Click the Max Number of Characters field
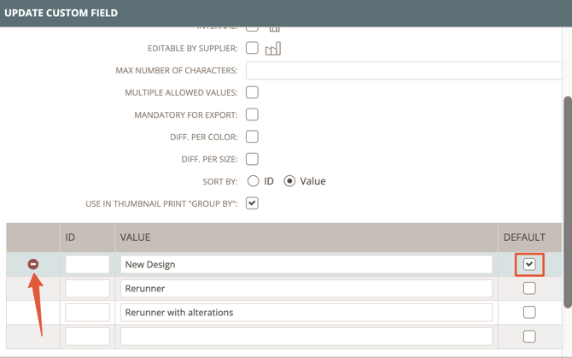The height and width of the screenshot is (358, 572). (404, 70)
